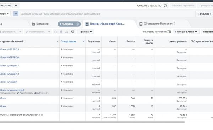The image size is (213, 130).
Task: Click the Цена за результат column header
Action: coord(178,42)
